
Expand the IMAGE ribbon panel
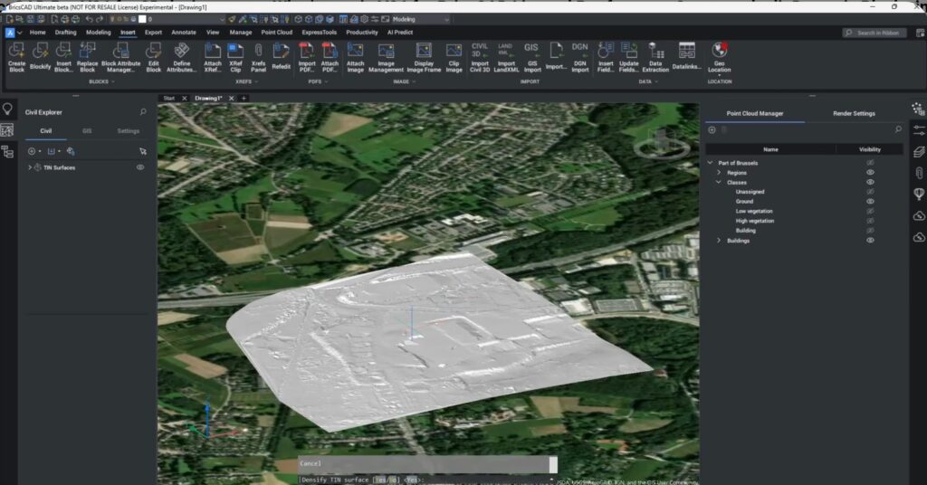click(x=404, y=81)
